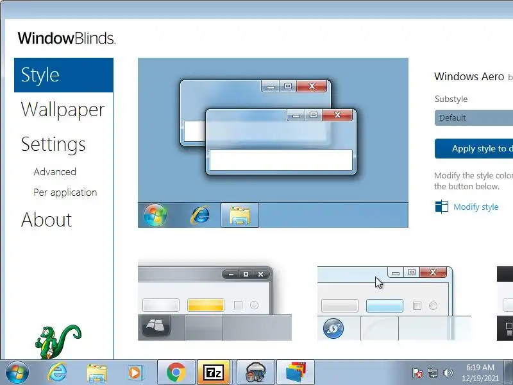Click the network status tray icon
513x385 pixels.
433,373
